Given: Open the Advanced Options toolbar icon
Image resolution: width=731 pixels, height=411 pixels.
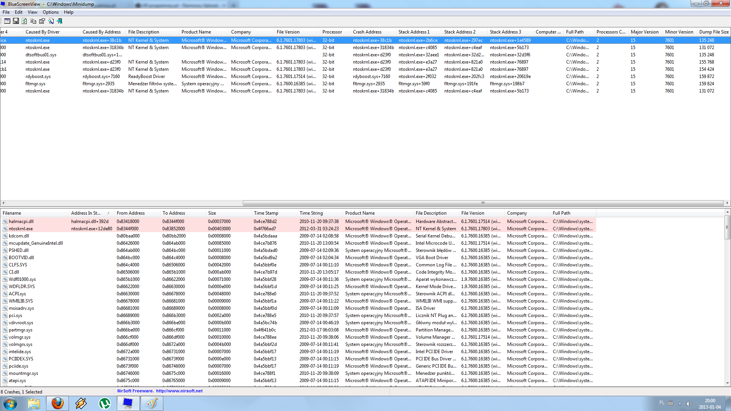Looking at the screenshot, I should (7, 21).
